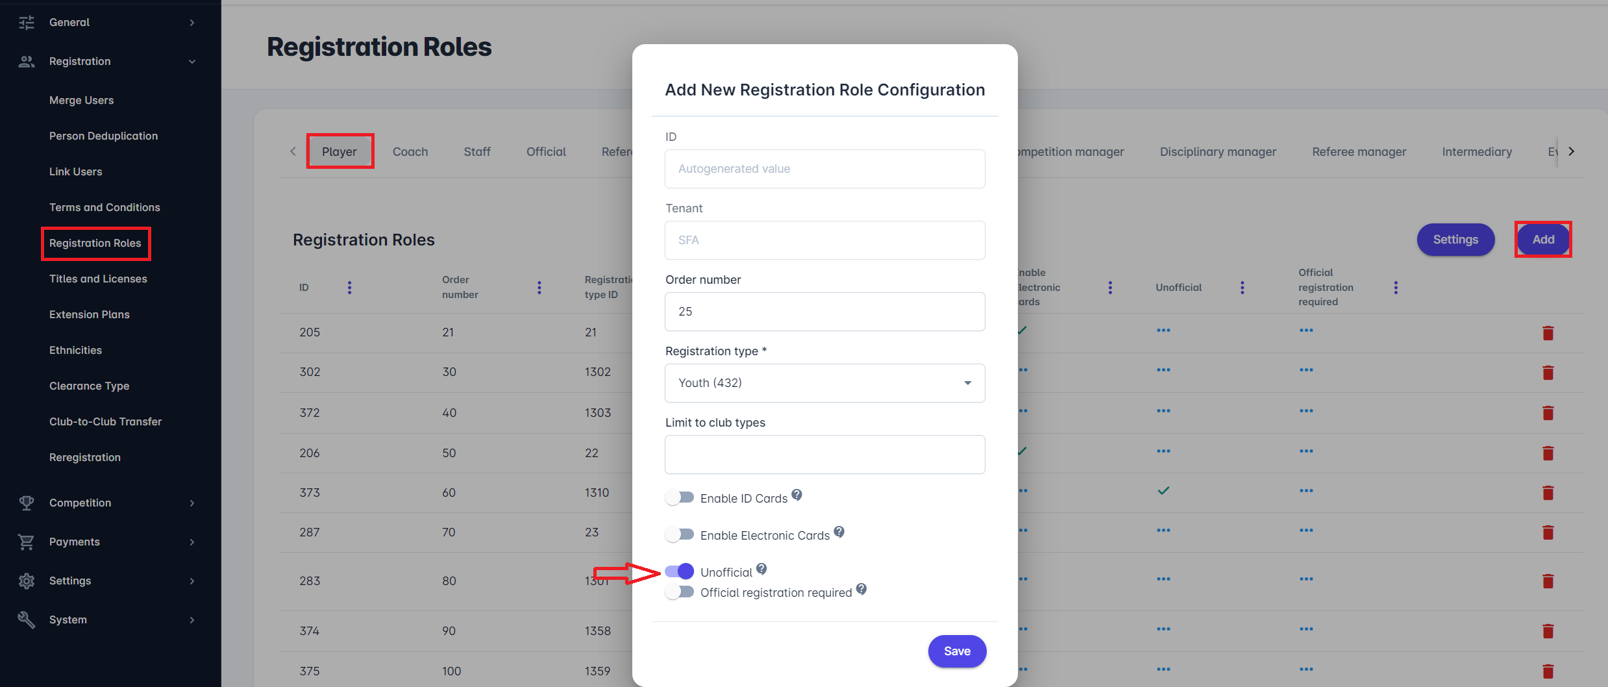Click the Competition trophy icon in sidebar

26,503
